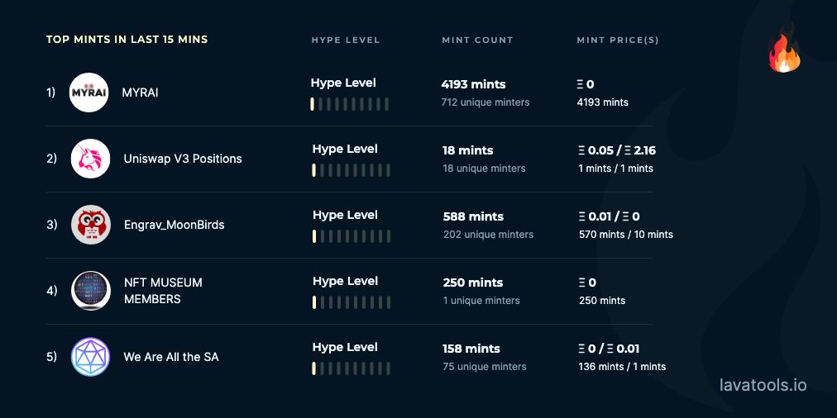Click the fire emoji icon

click(784, 50)
